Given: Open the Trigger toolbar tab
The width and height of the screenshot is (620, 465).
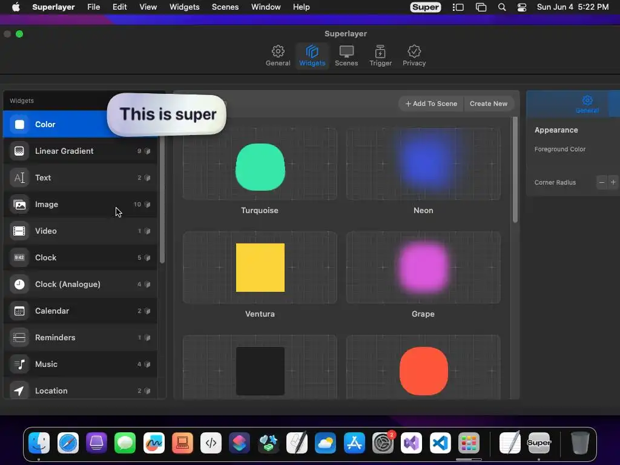Looking at the screenshot, I should (x=380, y=56).
